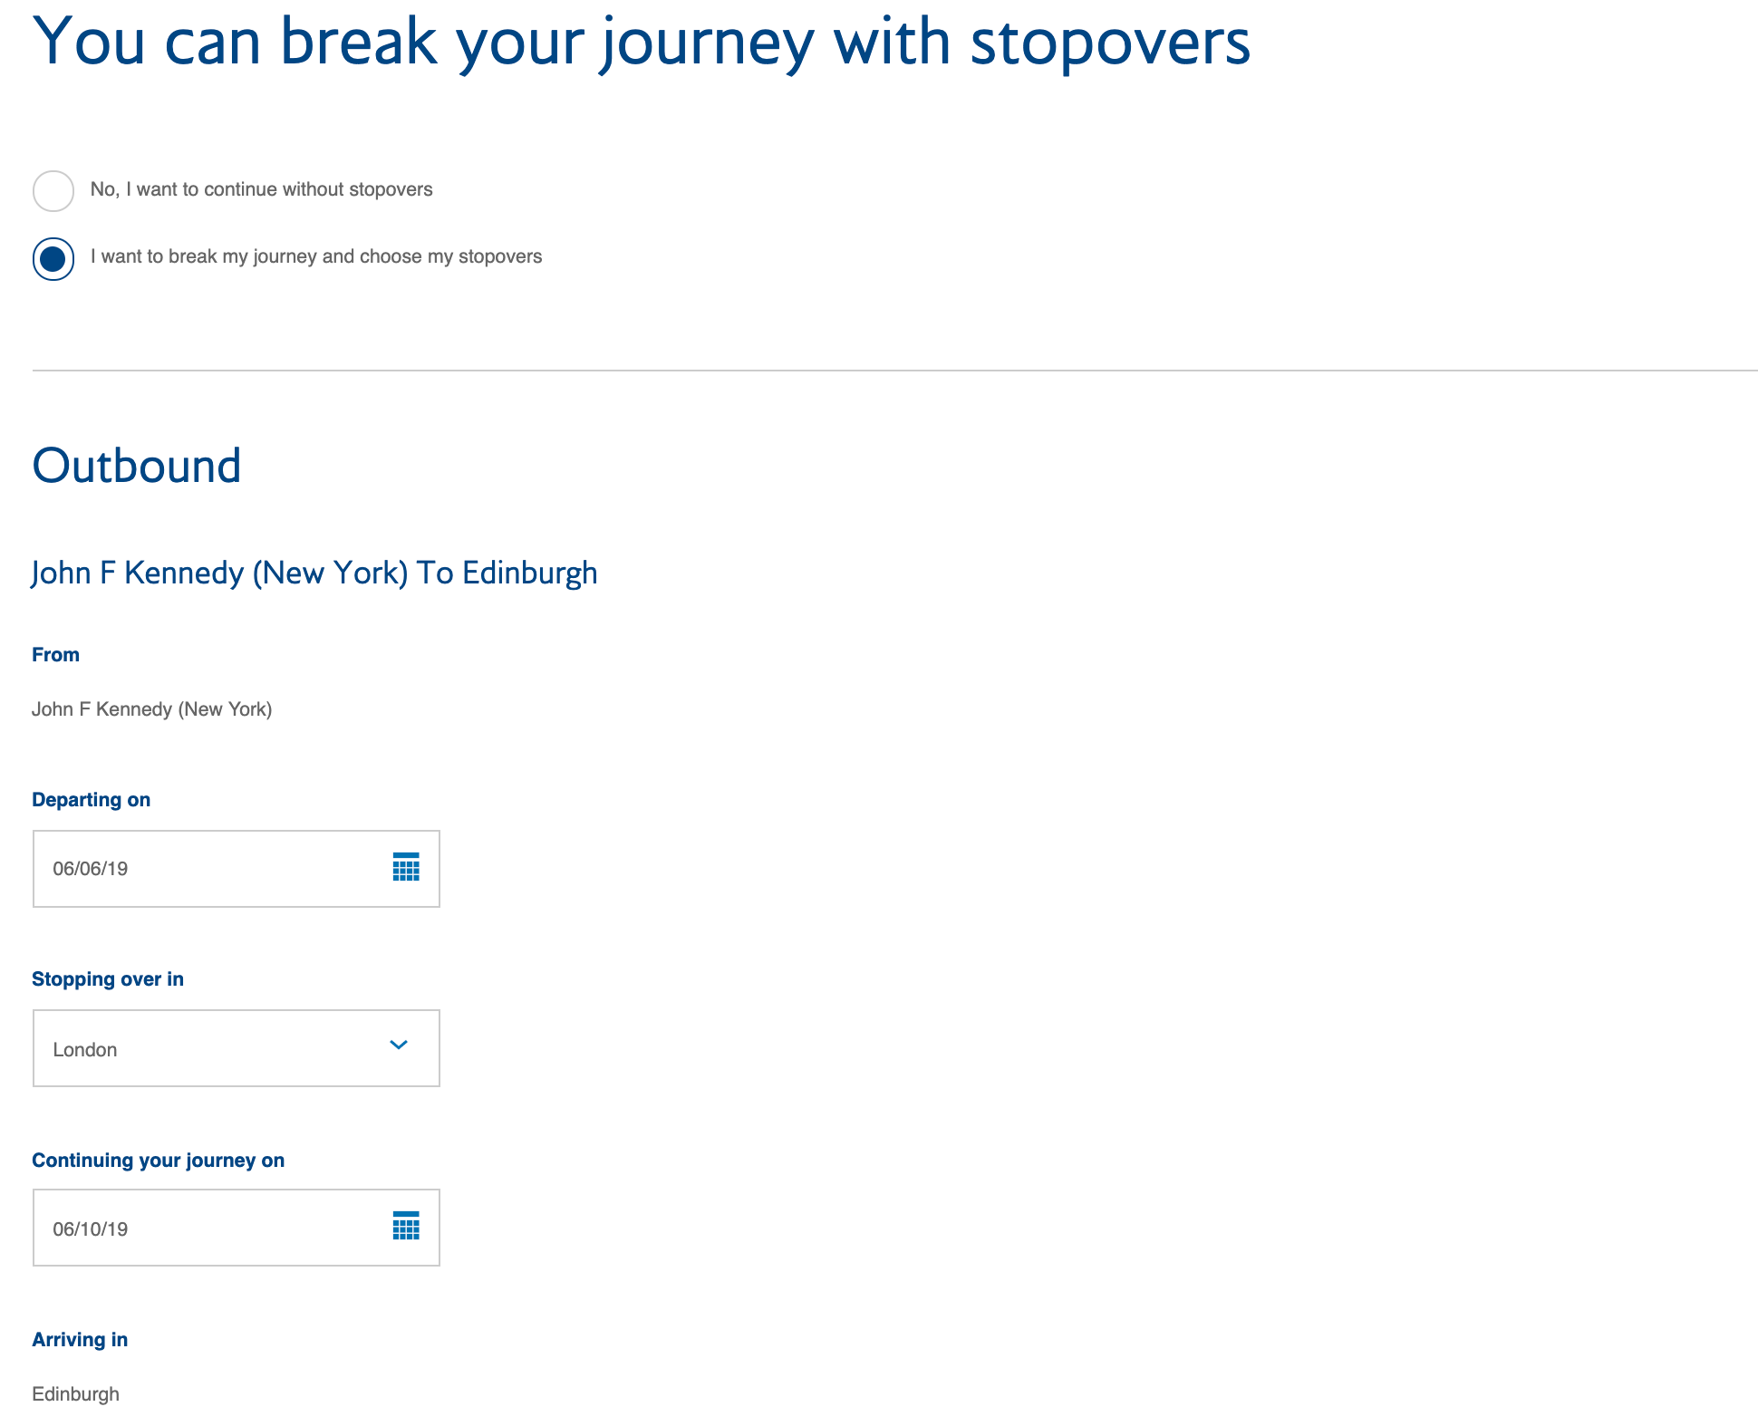Click the 'From' field label
Image resolution: width=1758 pixels, height=1426 pixels.
(56, 655)
